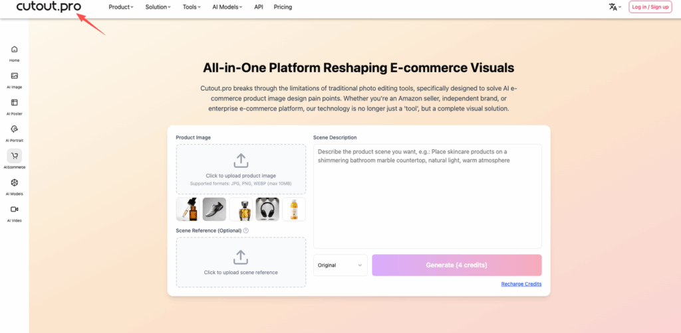Open the AI Poster sidebar icon
The image size is (681, 333).
click(x=15, y=102)
